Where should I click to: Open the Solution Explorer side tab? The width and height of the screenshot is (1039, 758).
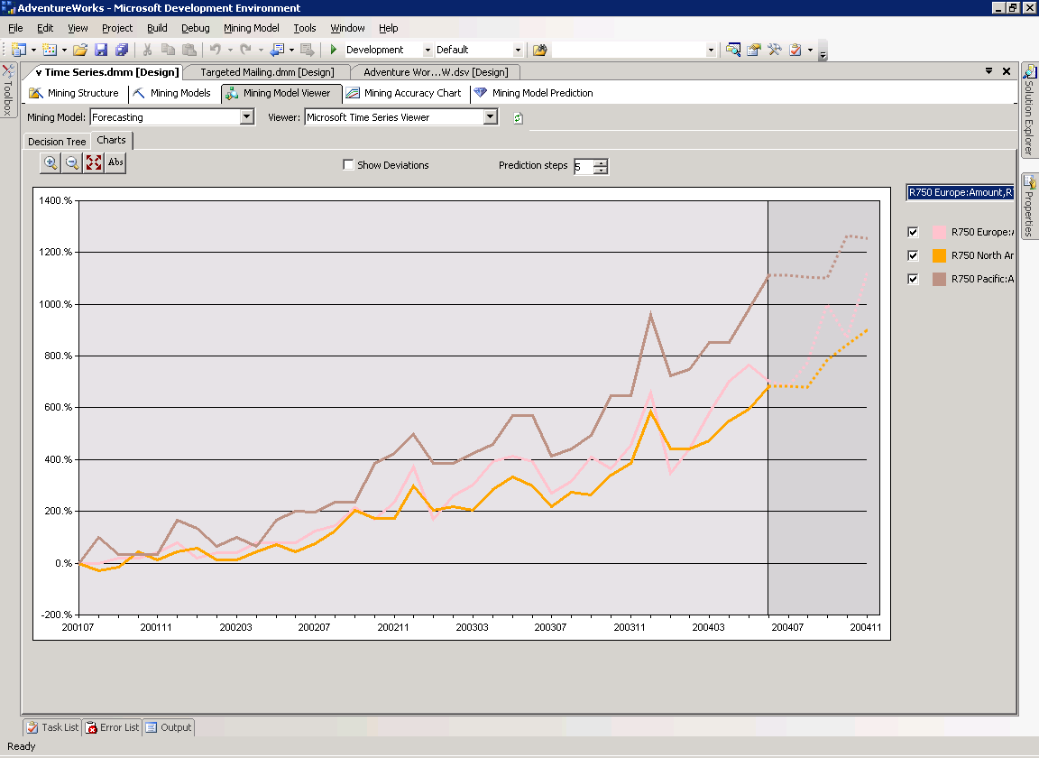(x=1029, y=111)
